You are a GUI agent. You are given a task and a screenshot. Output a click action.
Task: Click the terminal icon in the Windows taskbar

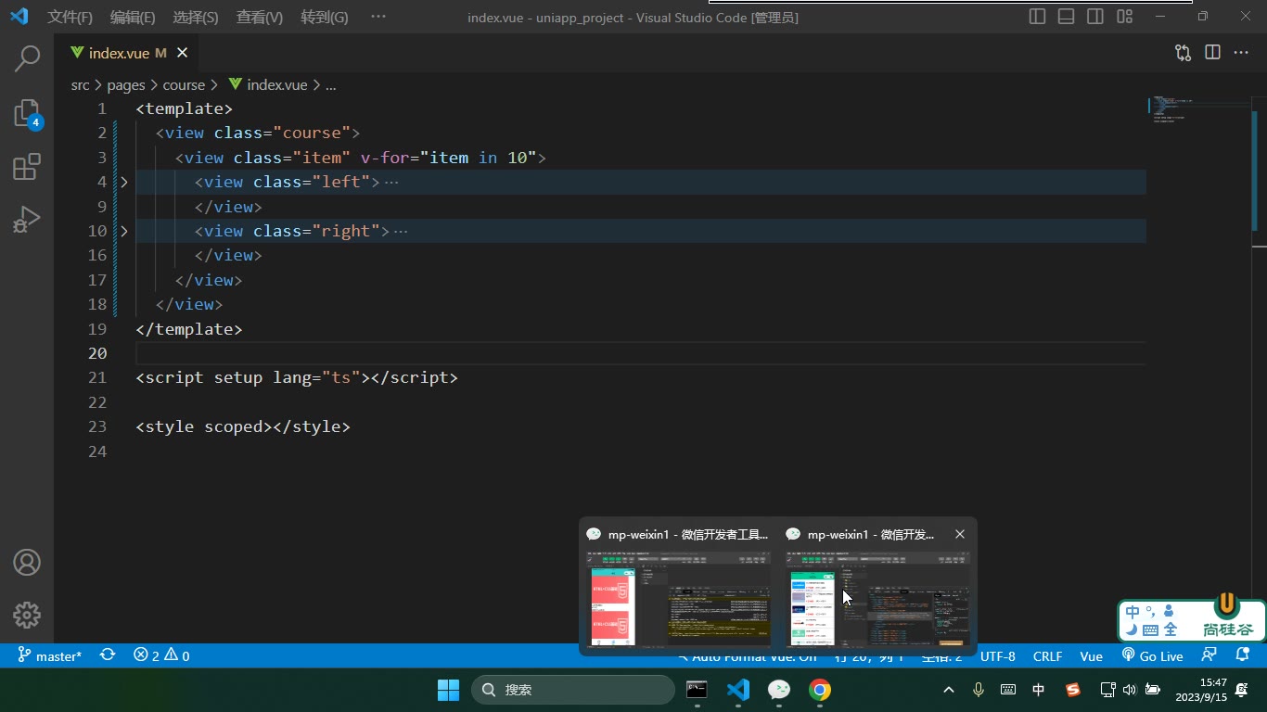click(x=697, y=690)
